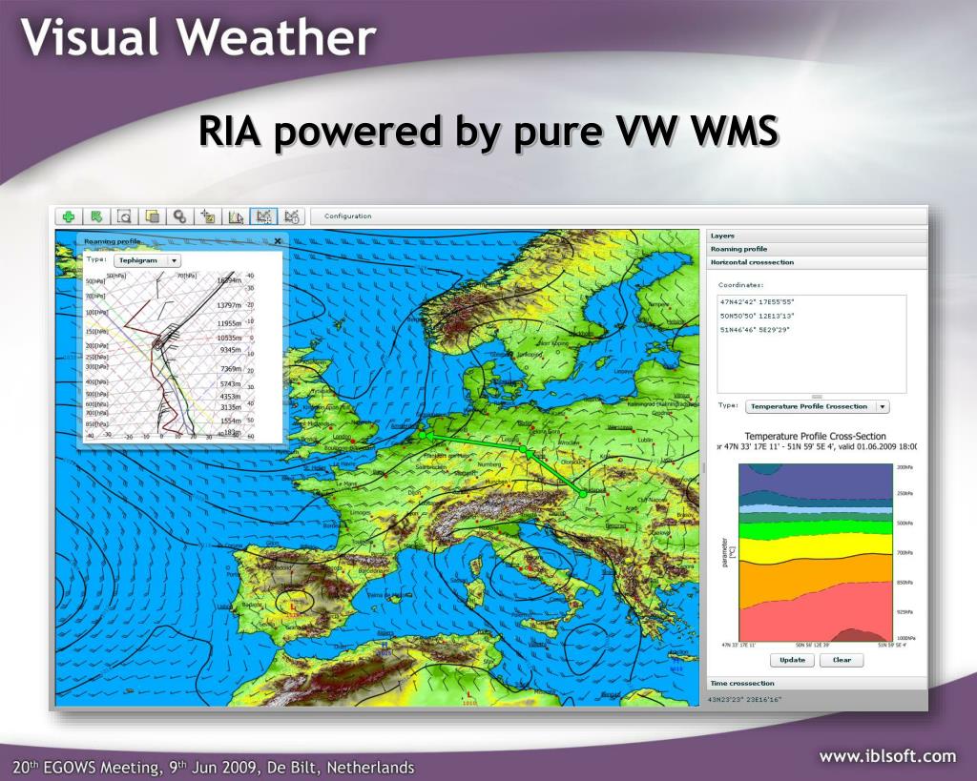The image size is (977, 781).
Task: Open the overlapping layers tool icon
Action: (152, 216)
